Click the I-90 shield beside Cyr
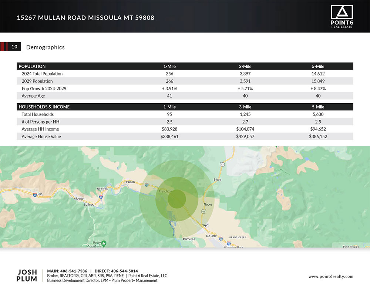The width and height of the screenshot is (370, 286). coord(35,195)
